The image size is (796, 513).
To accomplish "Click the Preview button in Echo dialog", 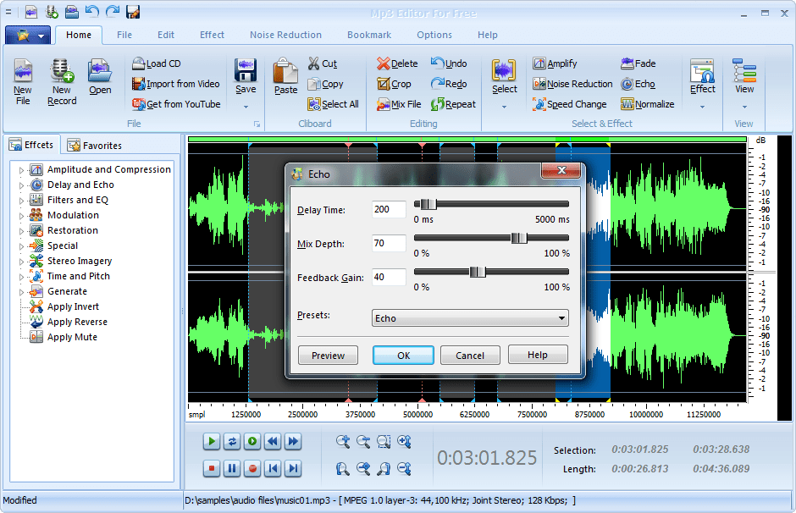I will [328, 356].
